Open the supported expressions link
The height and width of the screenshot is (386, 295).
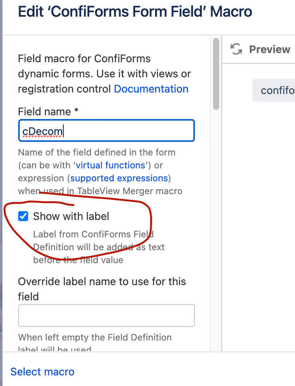pos(119,178)
